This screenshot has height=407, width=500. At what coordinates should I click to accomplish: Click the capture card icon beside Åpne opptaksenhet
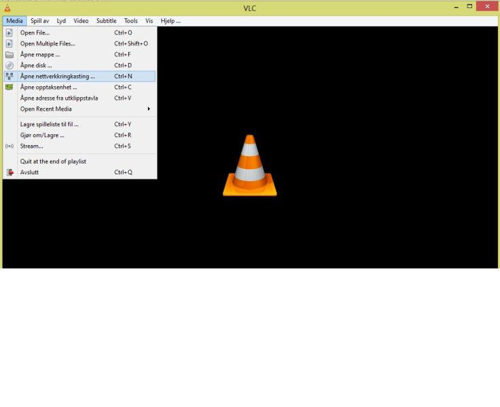[9, 87]
